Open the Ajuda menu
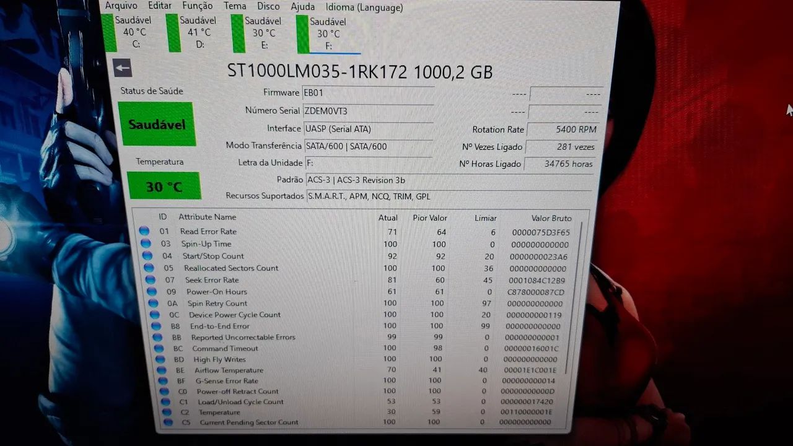Viewport: 793px width, 446px height. coord(303,6)
